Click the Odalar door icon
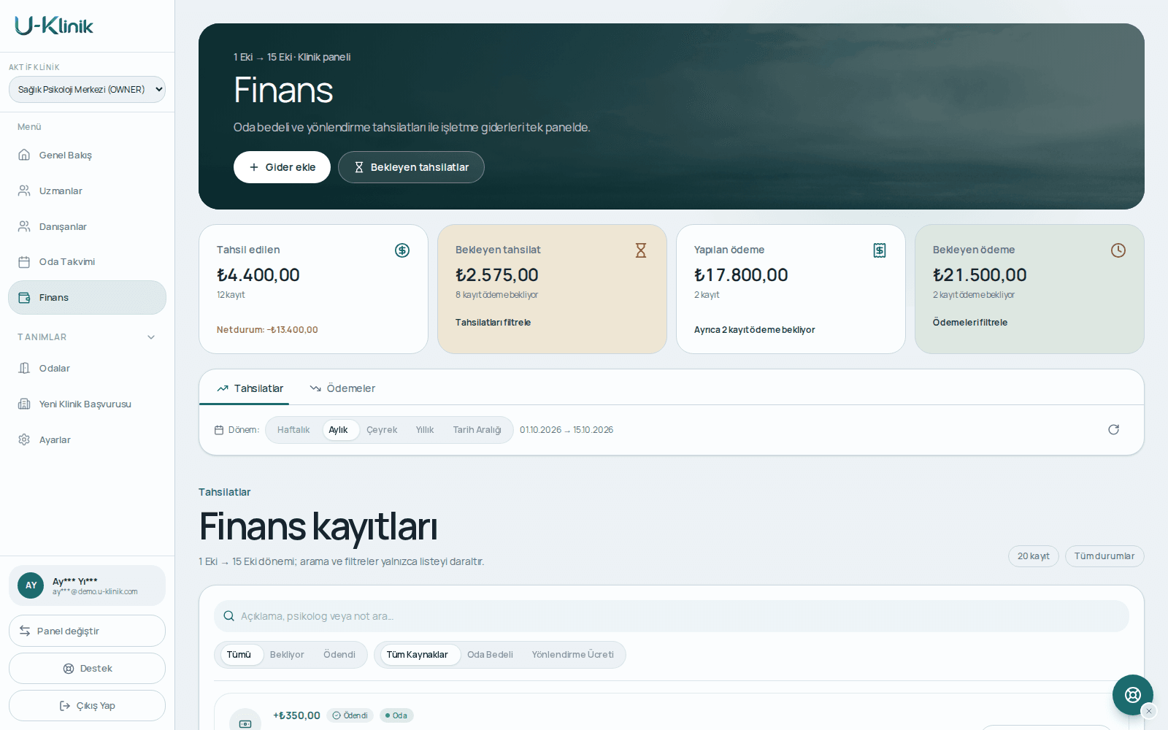The height and width of the screenshot is (730, 1168). tap(24, 369)
